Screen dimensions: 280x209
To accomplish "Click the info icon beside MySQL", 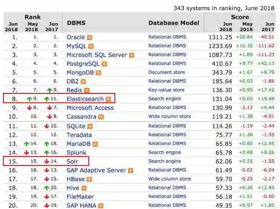I will 91,46.
